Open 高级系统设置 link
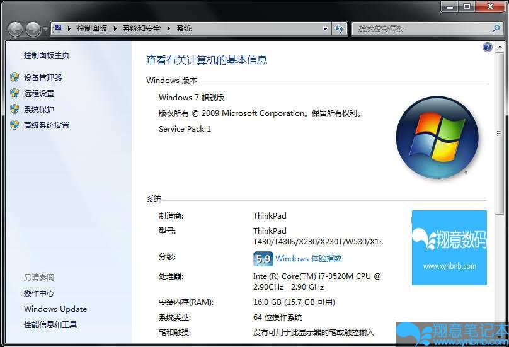 pos(47,125)
